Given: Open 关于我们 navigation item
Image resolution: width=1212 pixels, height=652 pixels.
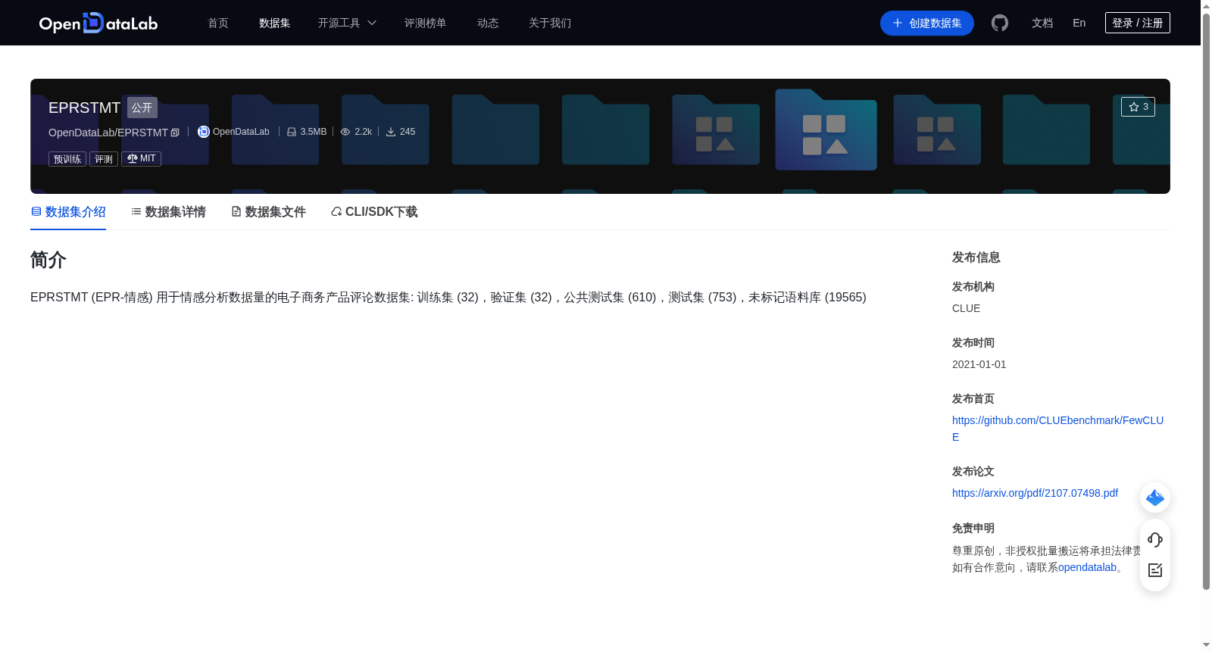Looking at the screenshot, I should coord(550,23).
